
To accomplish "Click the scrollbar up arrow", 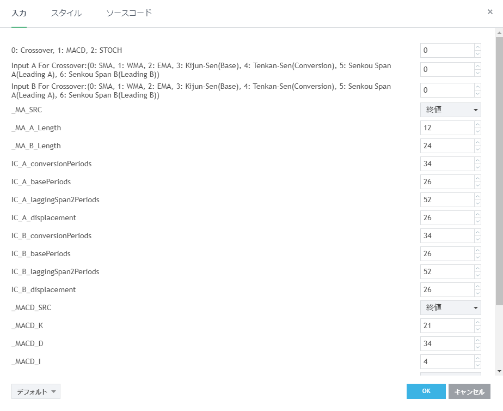I will pyautogui.click(x=499, y=32).
